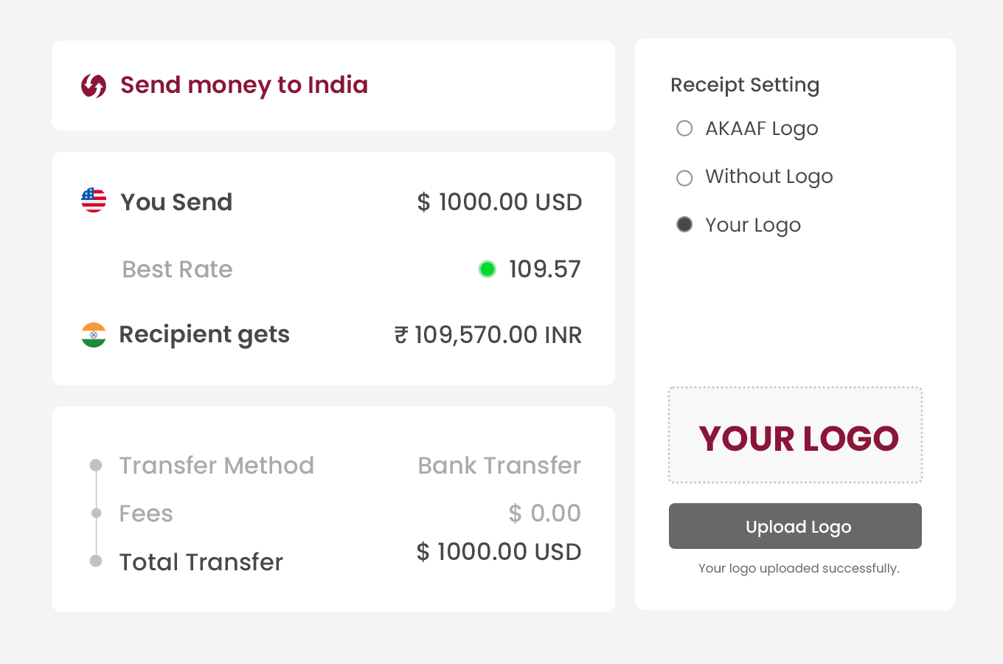Click the 109.57 best rate value
Image resolution: width=1003 pixels, height=664 pixels.
click(x=544, y=269)
